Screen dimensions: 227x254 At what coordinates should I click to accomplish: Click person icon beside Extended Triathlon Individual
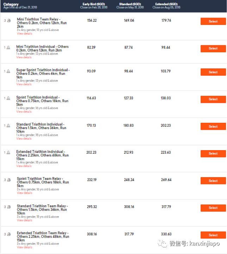(x=8, y=153)
